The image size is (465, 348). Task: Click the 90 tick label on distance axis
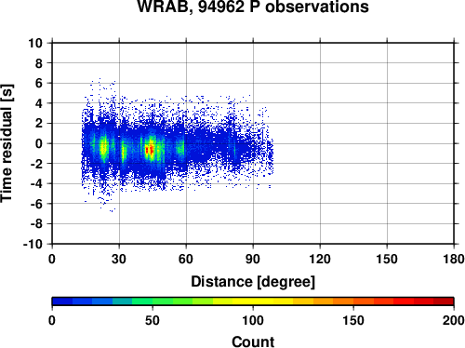(253, 259)
